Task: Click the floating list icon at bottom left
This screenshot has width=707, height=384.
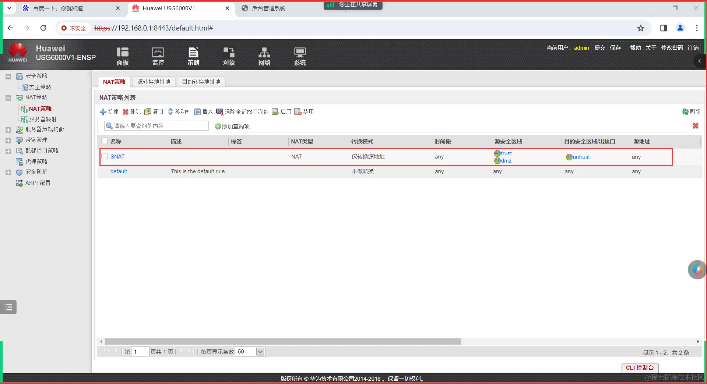Action: [8, 307]
